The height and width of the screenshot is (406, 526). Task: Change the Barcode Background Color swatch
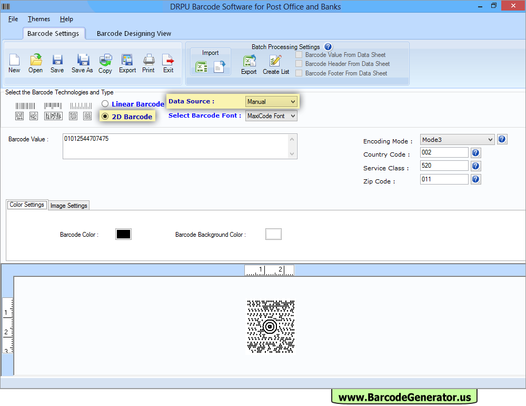[x=273, y=234]
